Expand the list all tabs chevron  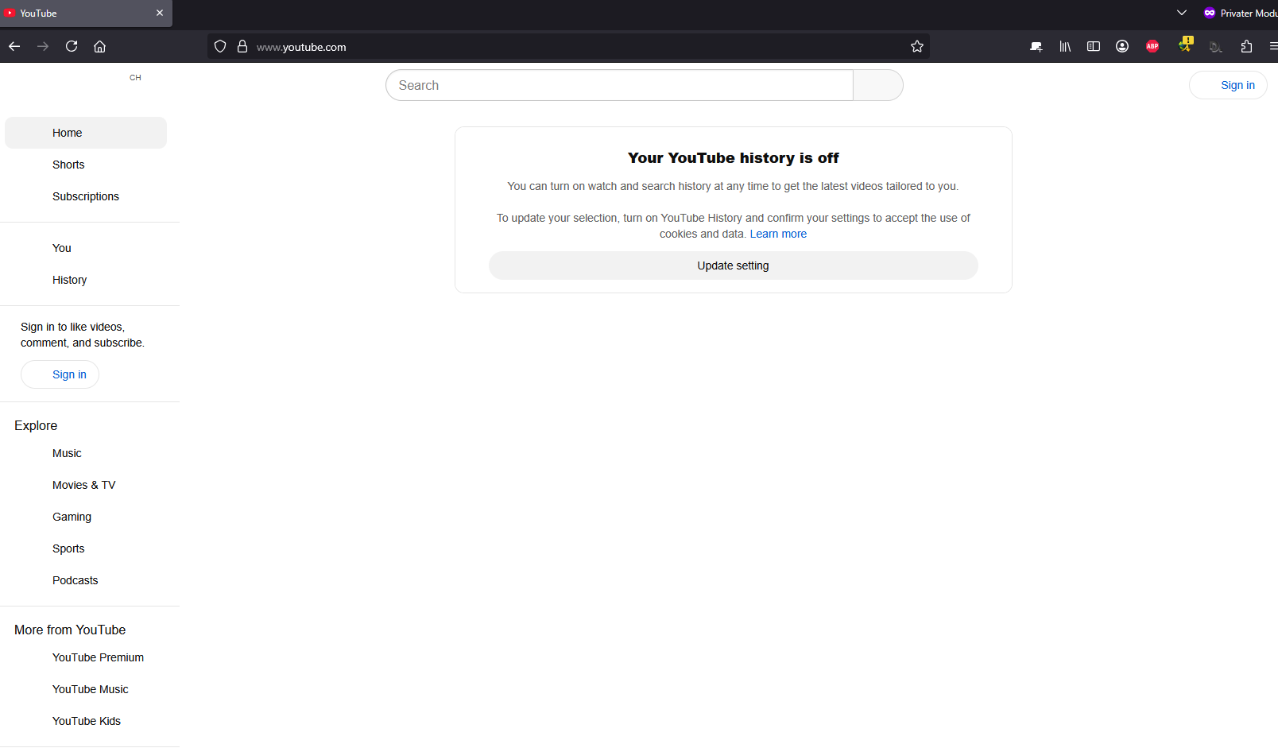[1182, 13]
